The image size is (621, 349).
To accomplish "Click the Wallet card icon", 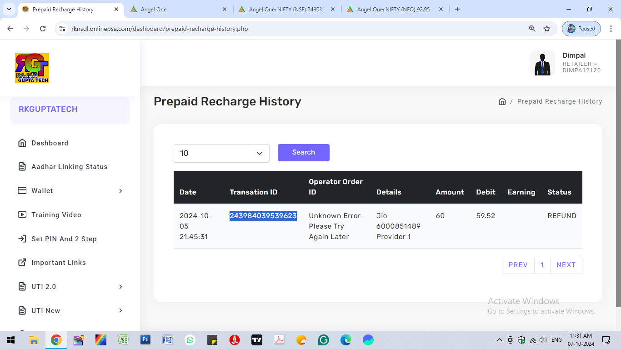I will click(x=22, y=191).
